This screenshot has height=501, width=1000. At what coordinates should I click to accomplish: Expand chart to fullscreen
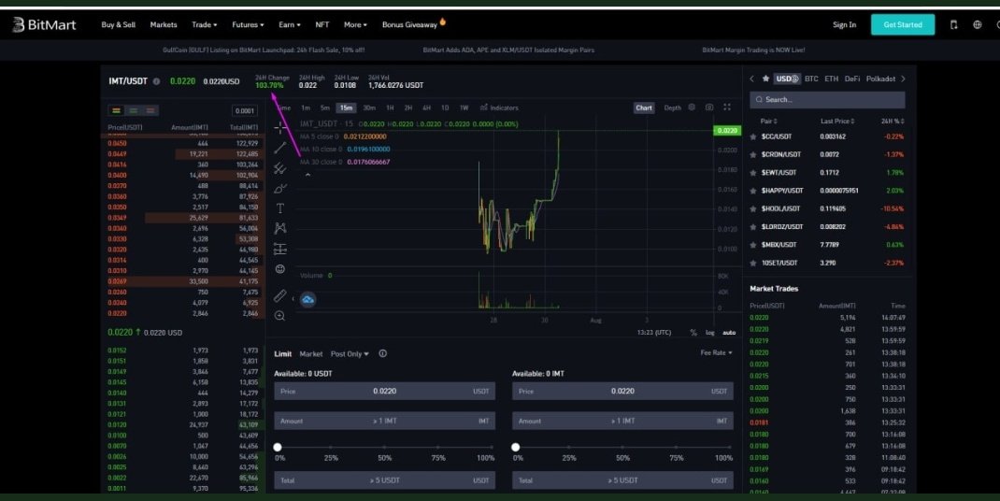(x=727, y=107)
